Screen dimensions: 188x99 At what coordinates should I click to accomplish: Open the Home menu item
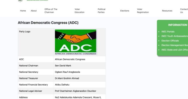[x=23, y=11]
